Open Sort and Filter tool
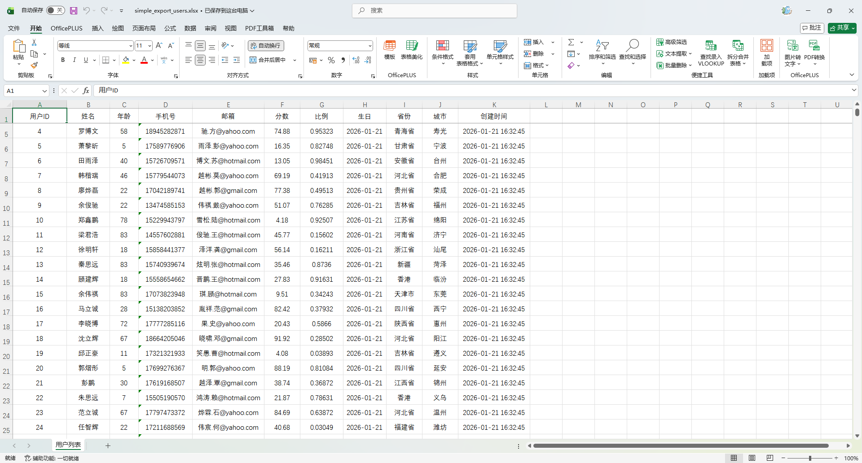This screenshot has height=463, width=862. pyautogui.click(x=602, y=46)
